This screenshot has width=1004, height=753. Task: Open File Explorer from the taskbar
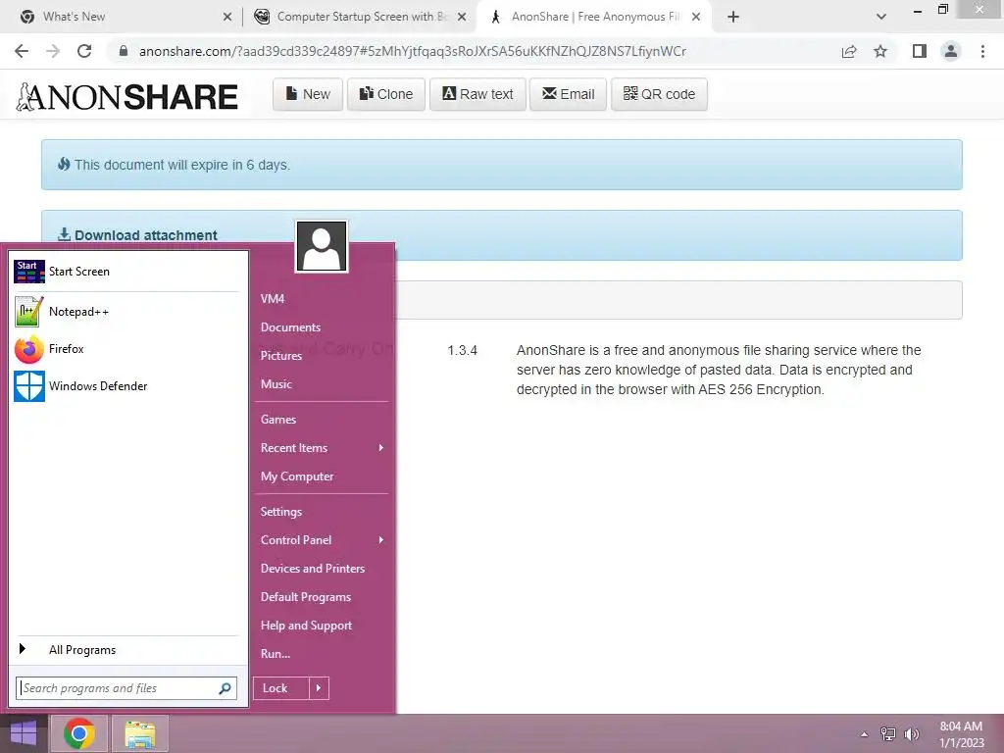pyautogui.click(x=140, y=733)
